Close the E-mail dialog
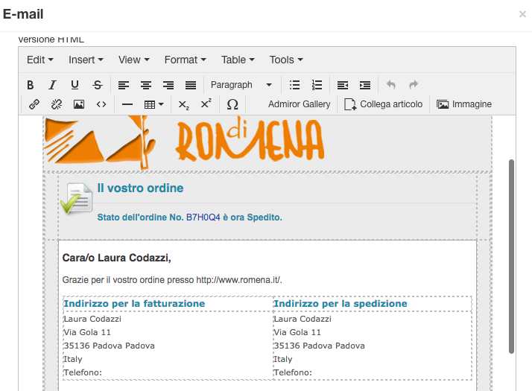This screenshot has width=532, height=391. click(522, 14)
